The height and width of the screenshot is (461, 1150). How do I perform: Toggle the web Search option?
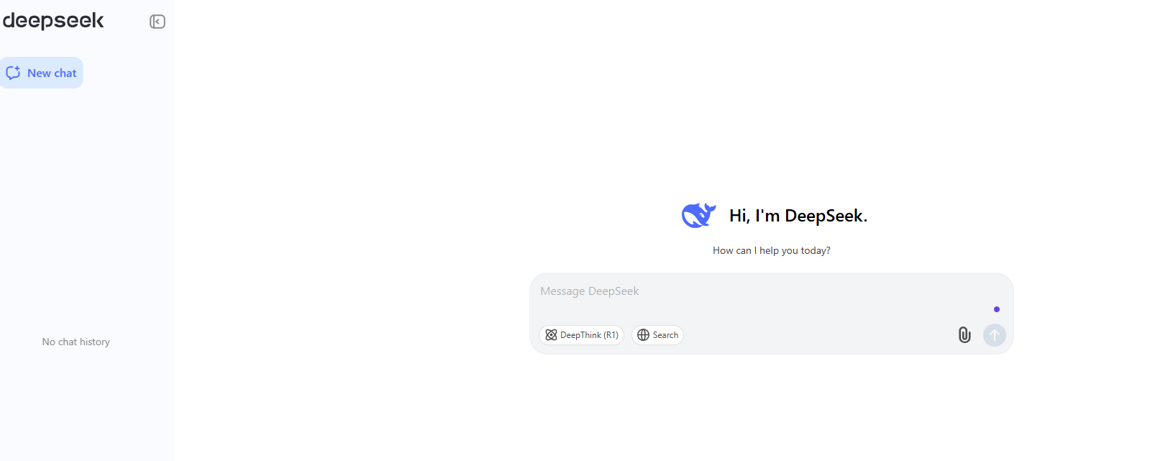(x=657, y=335)
